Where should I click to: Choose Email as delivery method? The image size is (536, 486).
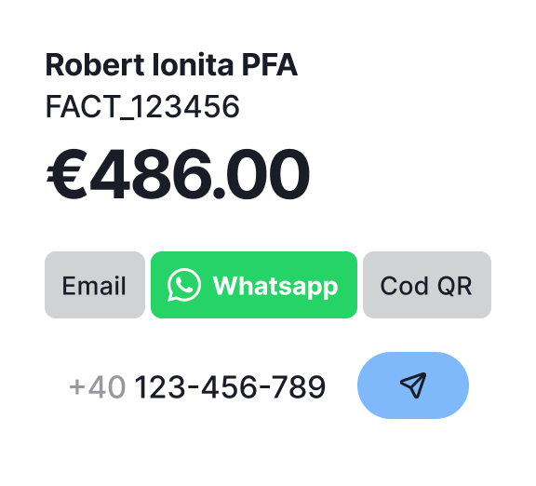95,285
